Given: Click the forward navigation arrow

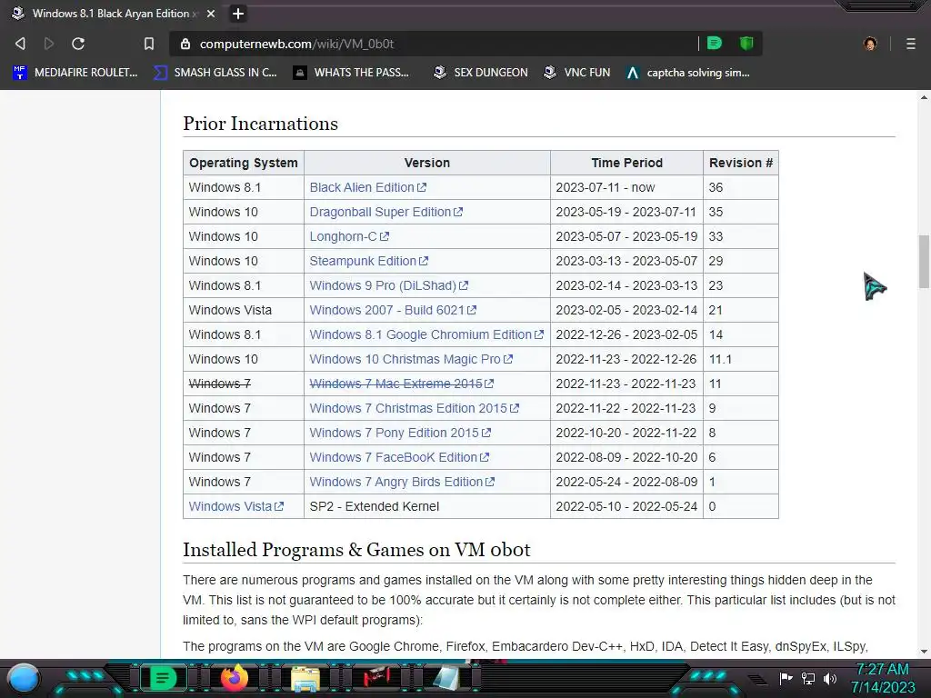Looking at the screenshot, I should (x=49, y=44).
